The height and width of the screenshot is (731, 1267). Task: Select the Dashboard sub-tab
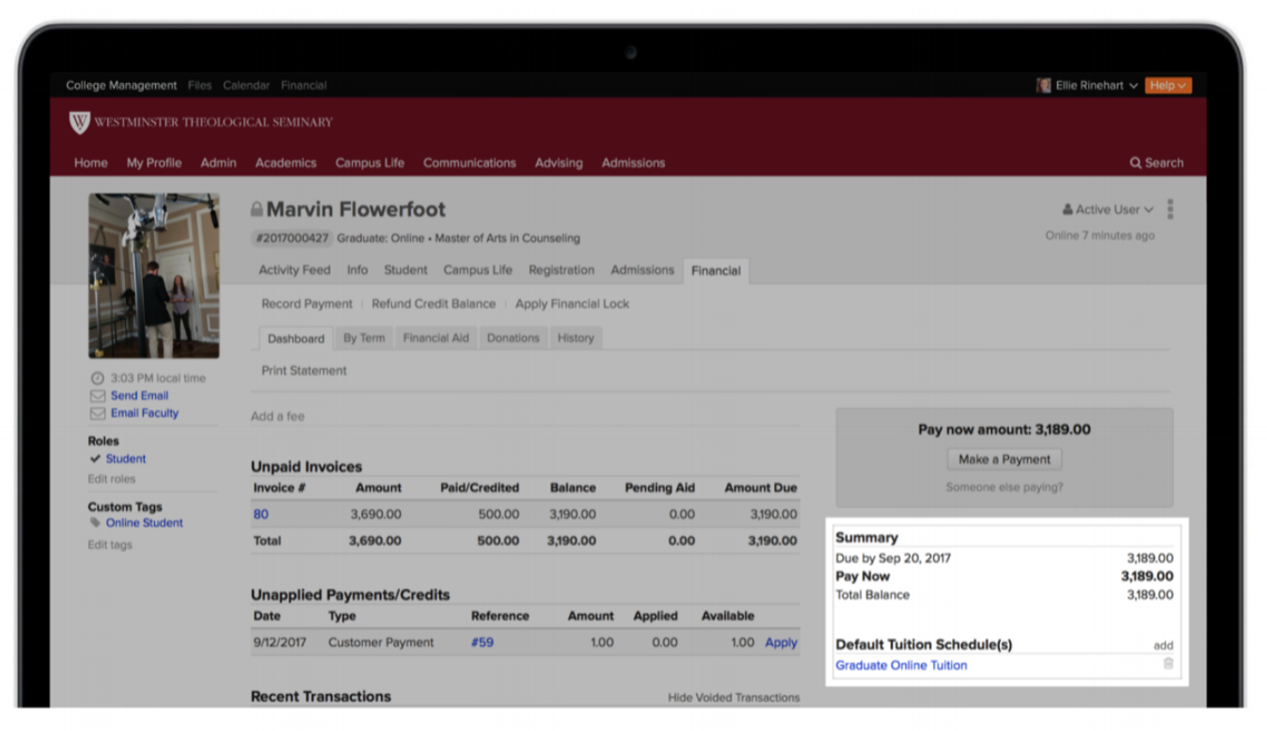pyautogui.click(x=296, y=338)
